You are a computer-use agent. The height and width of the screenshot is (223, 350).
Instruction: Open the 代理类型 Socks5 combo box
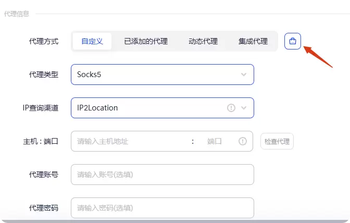(162, 75)
